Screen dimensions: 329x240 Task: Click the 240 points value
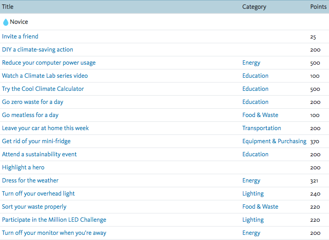pos(315,194)
